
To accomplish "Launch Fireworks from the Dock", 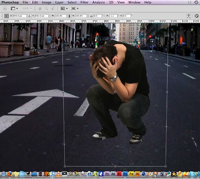I will [x=131, y=174].
